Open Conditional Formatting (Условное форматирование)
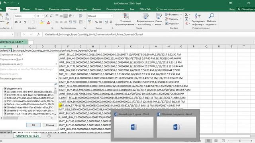The image size is (255, 143). tap(126, 19)
